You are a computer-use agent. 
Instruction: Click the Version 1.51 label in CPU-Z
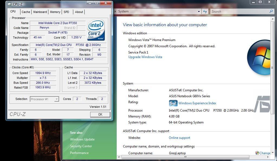[98, 107]
